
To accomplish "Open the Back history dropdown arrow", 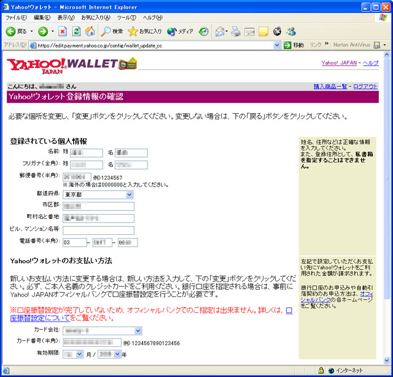I will click(x=31, y=31).
